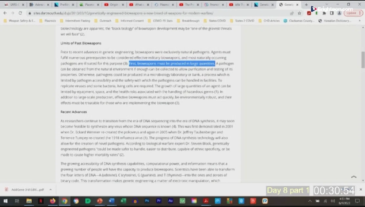Open the States 2 COVID bookmark folder
The image size is (365, 207).
242,21
